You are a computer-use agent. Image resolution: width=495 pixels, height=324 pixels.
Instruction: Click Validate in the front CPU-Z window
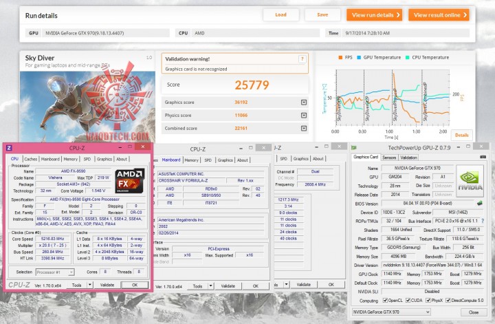coord(107,285)
